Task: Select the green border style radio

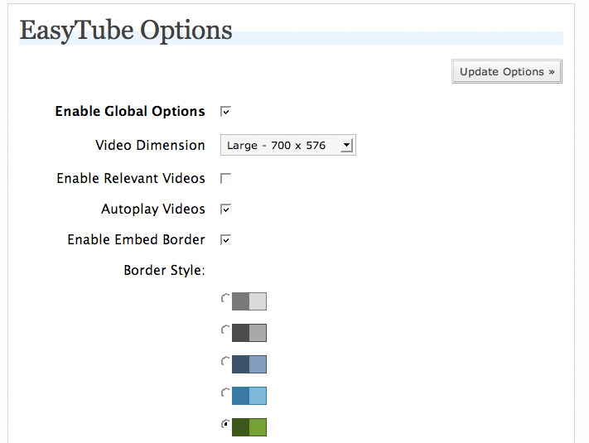Action: pyautogui.click(x=225, y=424)
